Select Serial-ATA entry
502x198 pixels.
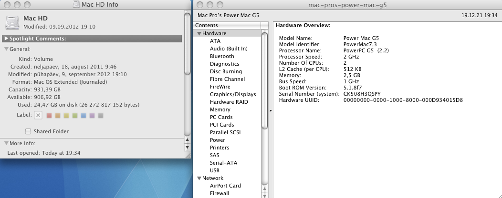[223, 163]
